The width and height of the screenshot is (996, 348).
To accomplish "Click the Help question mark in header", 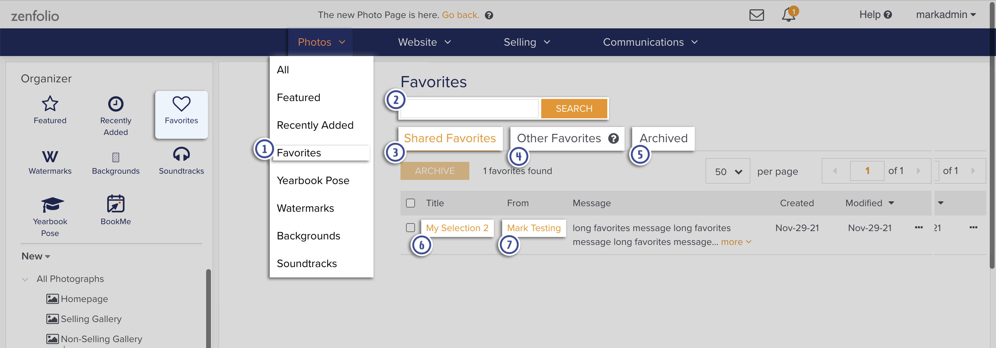I will 888,15.
